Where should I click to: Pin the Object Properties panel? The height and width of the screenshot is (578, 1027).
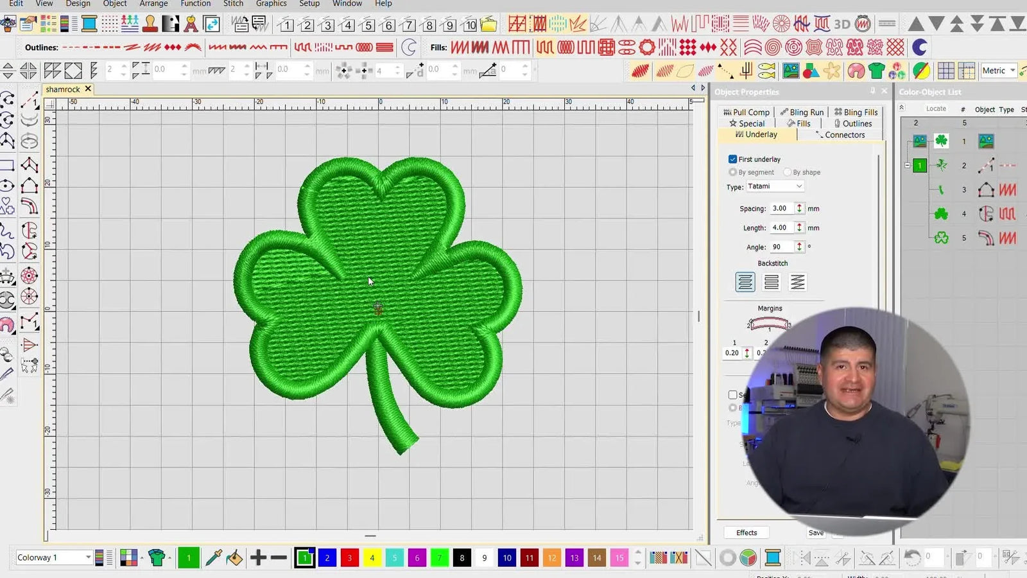tap(872, 91)
